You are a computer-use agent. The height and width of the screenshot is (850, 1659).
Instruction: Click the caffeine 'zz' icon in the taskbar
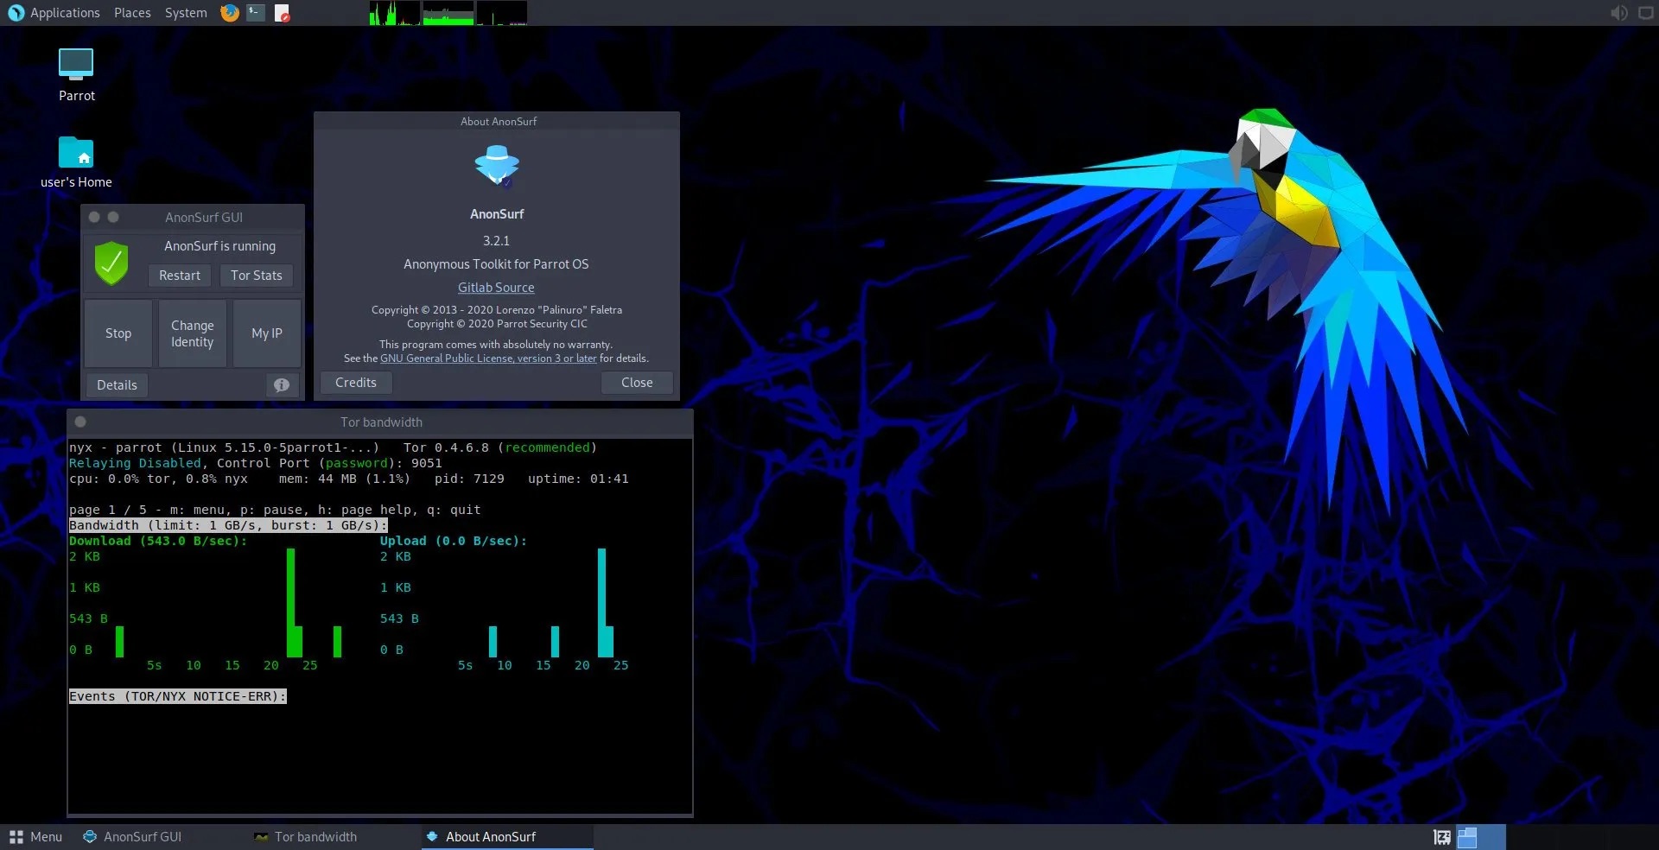(x=1441, y=837)
